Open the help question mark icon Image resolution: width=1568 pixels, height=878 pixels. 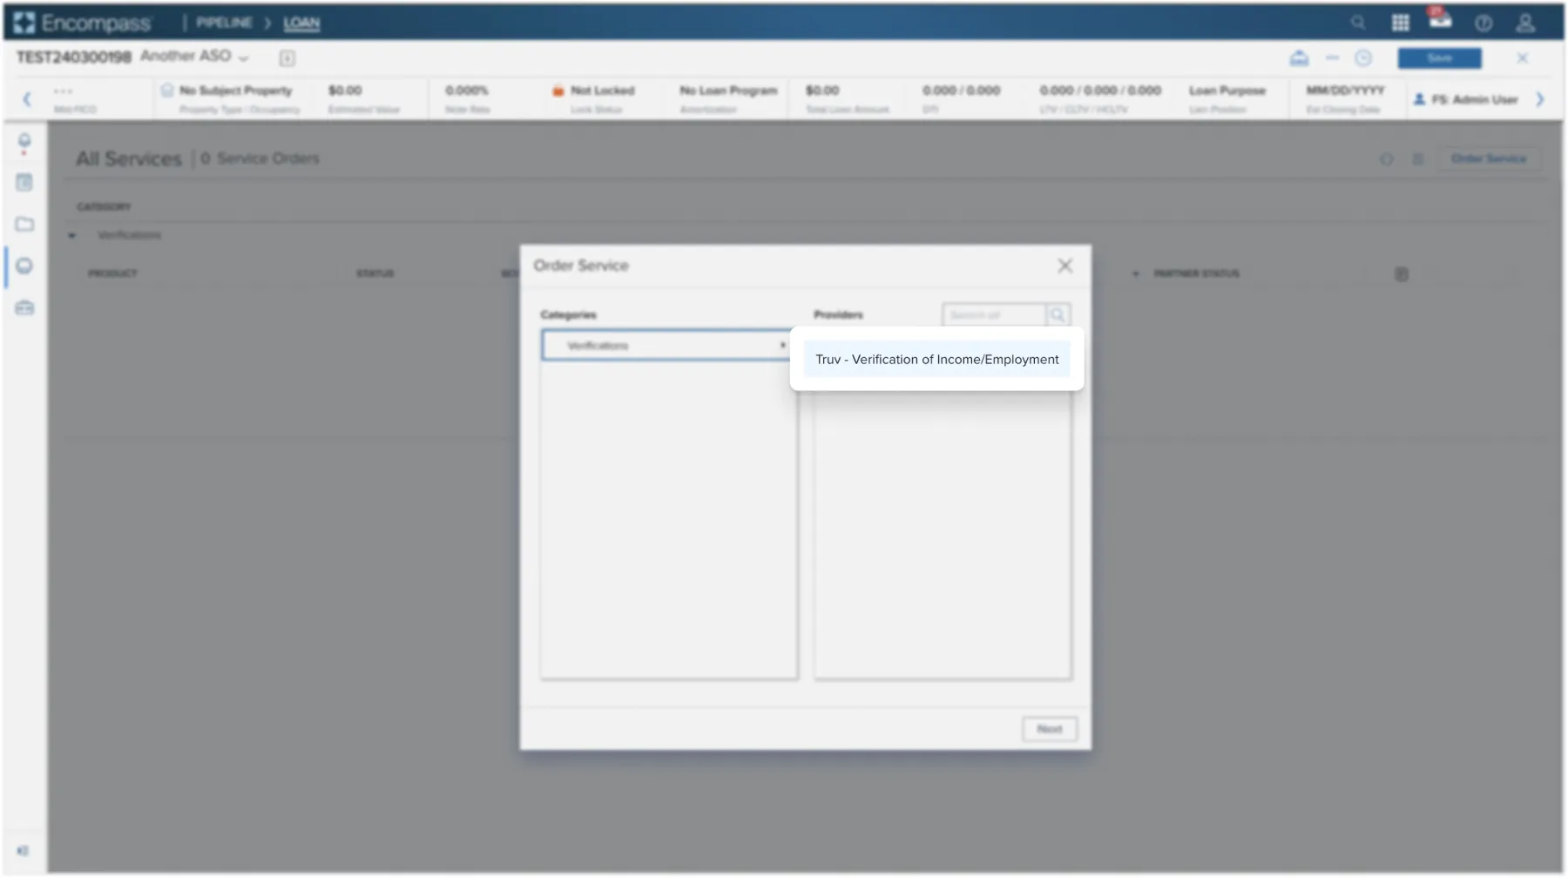(x=1483, y=24)
